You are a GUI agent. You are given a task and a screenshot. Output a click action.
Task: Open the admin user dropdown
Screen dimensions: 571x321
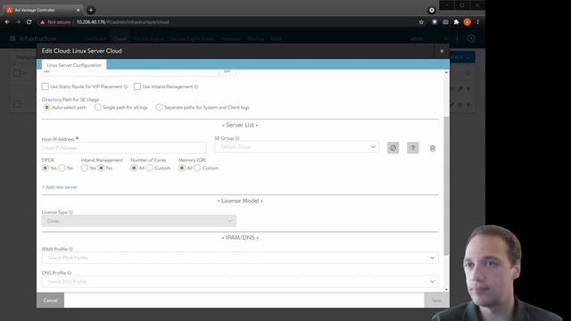pyautogui.click(x=429, y=38)
